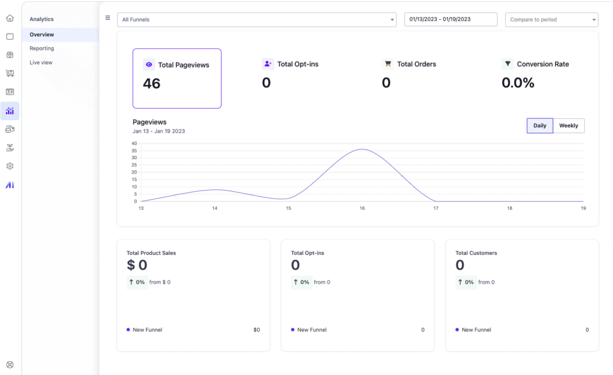Select the Conversion Rate metric

pyautogui.click(x=536, y=74)
